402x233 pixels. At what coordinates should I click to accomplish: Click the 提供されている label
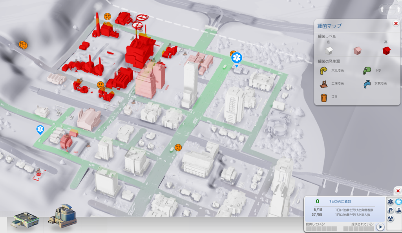[x=362, y=224]
